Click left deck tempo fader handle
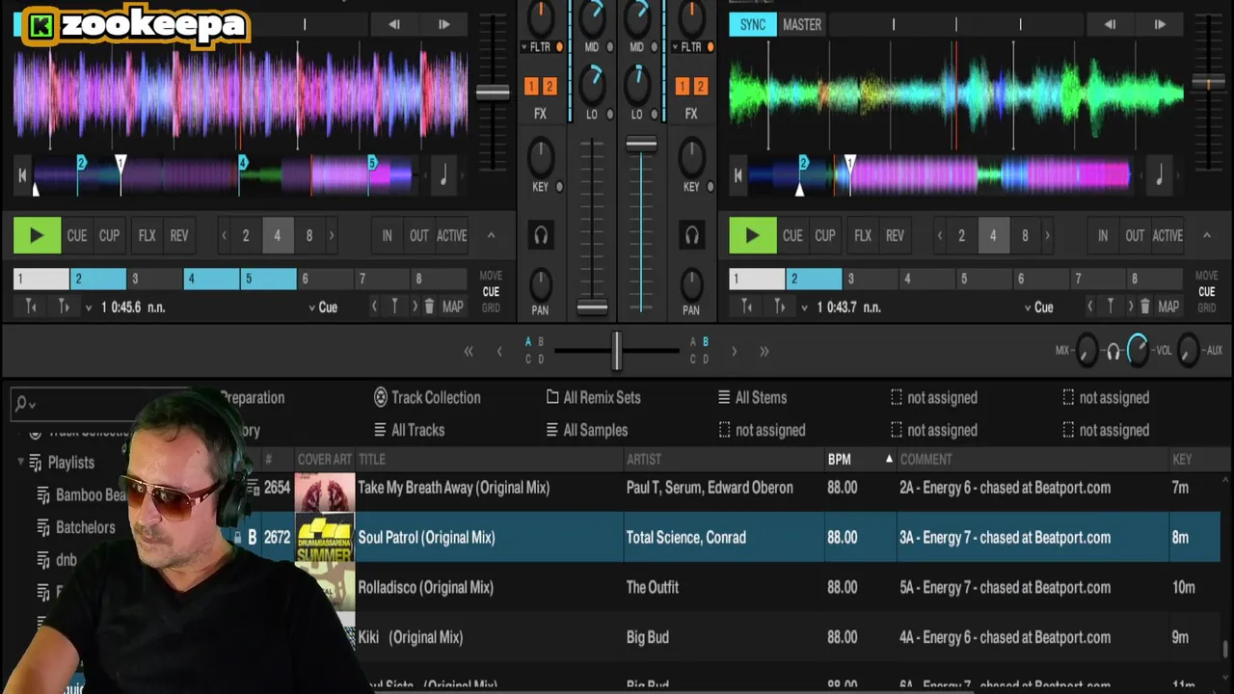Image resolution: width=1234 pixels, height=694 pixels. point(493,93)
